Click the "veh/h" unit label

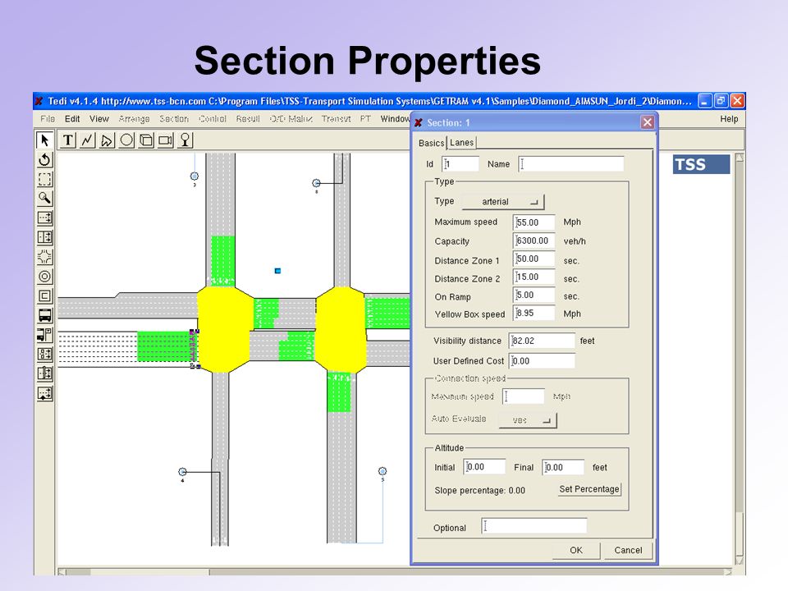(x=575, y=241)
